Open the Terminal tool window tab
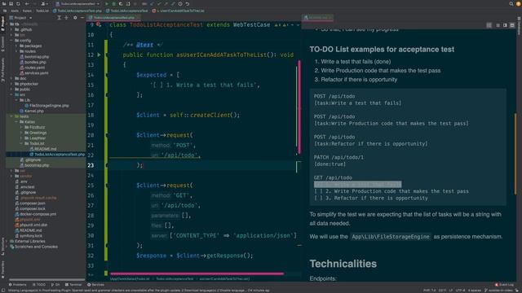The width and height of the screenshot is (522, 293). point(73,285)
